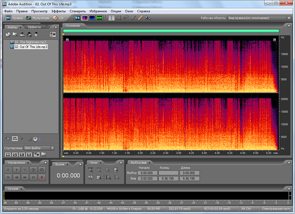Switch to the Эффекты tab

tap(33, 26)
